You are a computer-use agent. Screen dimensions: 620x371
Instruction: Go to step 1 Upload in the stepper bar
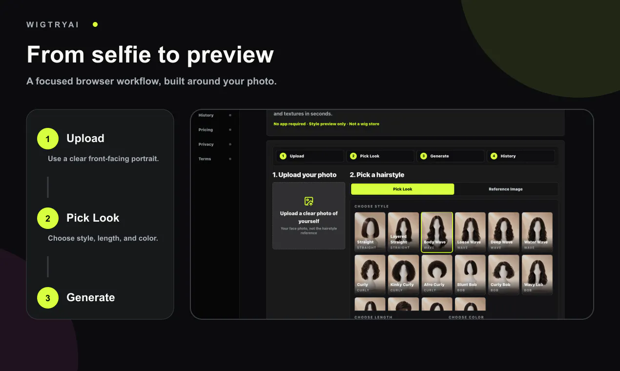tap(310, 156)
